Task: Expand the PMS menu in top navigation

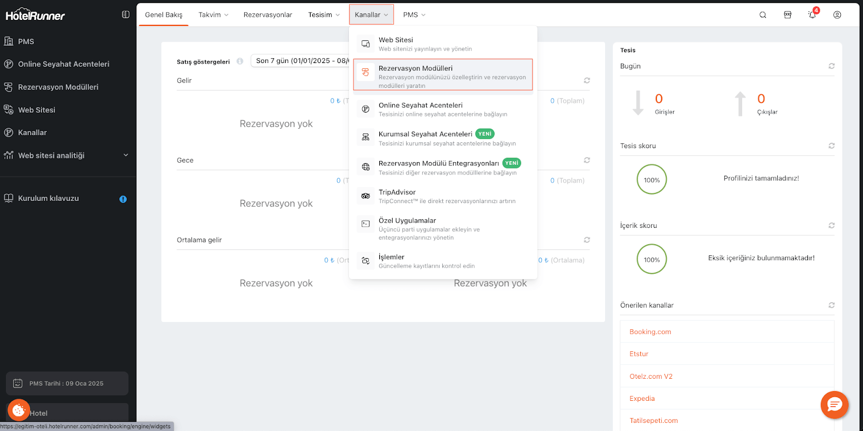Action: click(x=414, y=15)
